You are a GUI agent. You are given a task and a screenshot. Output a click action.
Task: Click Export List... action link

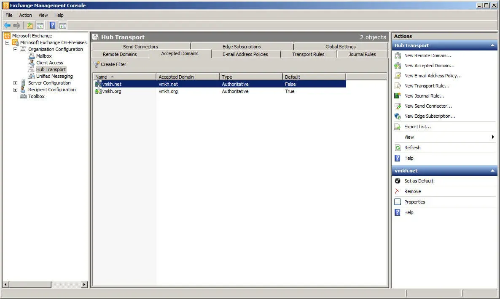coord(417,127)
